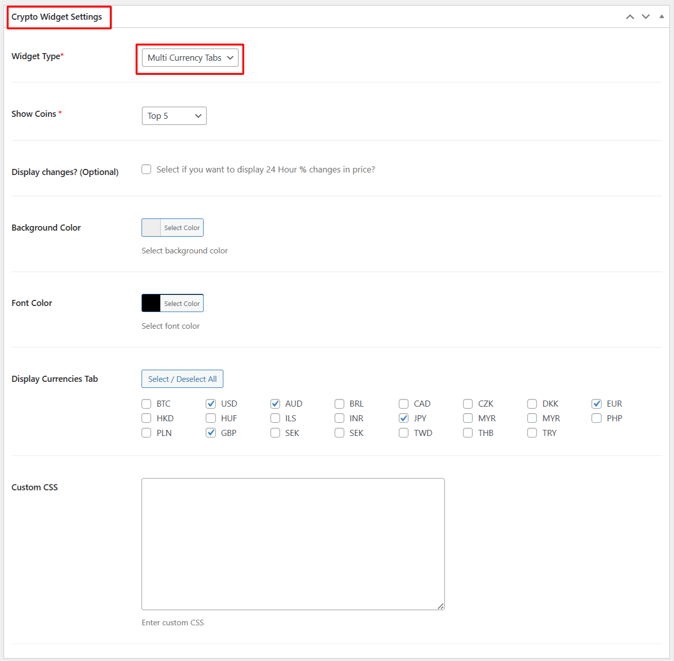Uncheck the GBP currency checkbox
The height and width of the screenshot is (661, 674).
(x=211, y=433)
